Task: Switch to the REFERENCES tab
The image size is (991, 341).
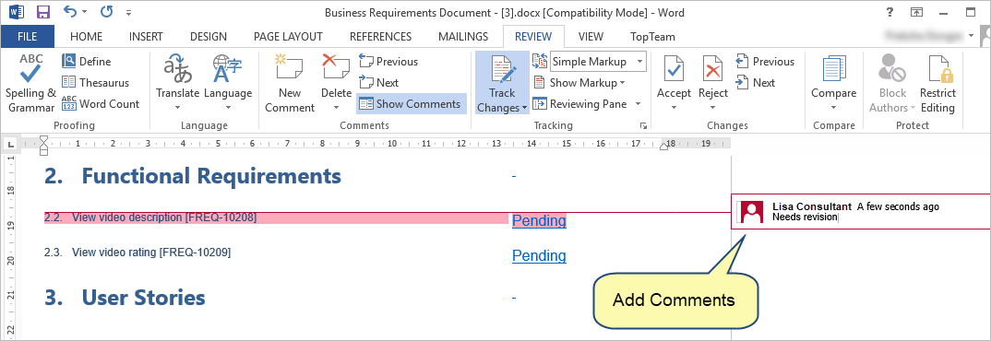Action: 380,37
